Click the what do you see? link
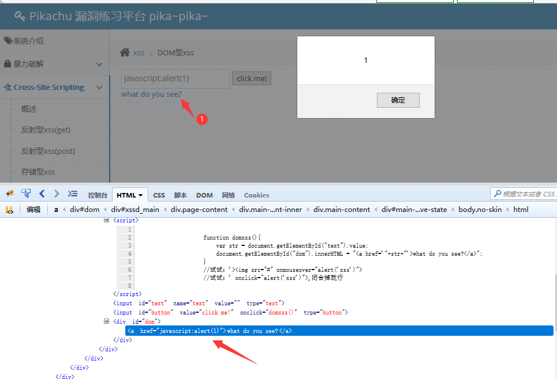Viewport: 557px width, 379px height. (151, 94)
